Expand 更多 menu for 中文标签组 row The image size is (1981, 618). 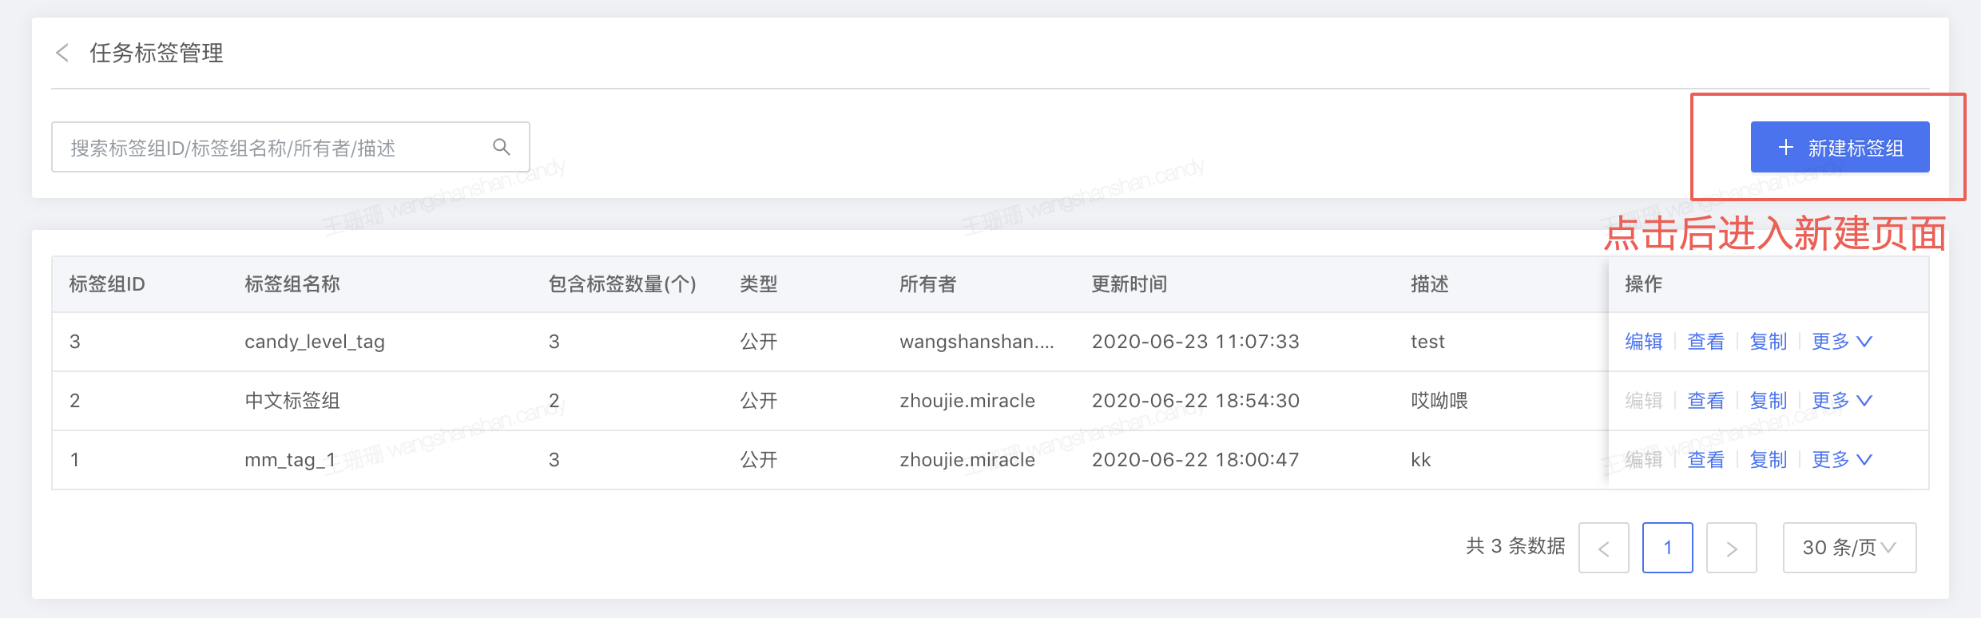click(x=1841, y=401)
